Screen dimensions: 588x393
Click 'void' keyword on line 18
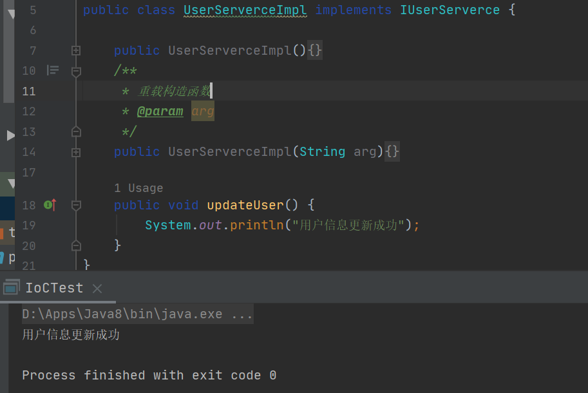183,205
